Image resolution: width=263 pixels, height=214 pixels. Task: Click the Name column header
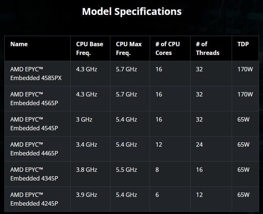[19, 44]
